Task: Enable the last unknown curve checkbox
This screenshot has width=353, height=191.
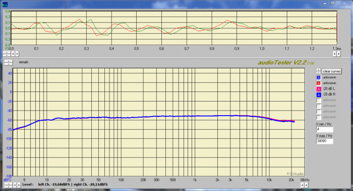Action: pos(319,117)
